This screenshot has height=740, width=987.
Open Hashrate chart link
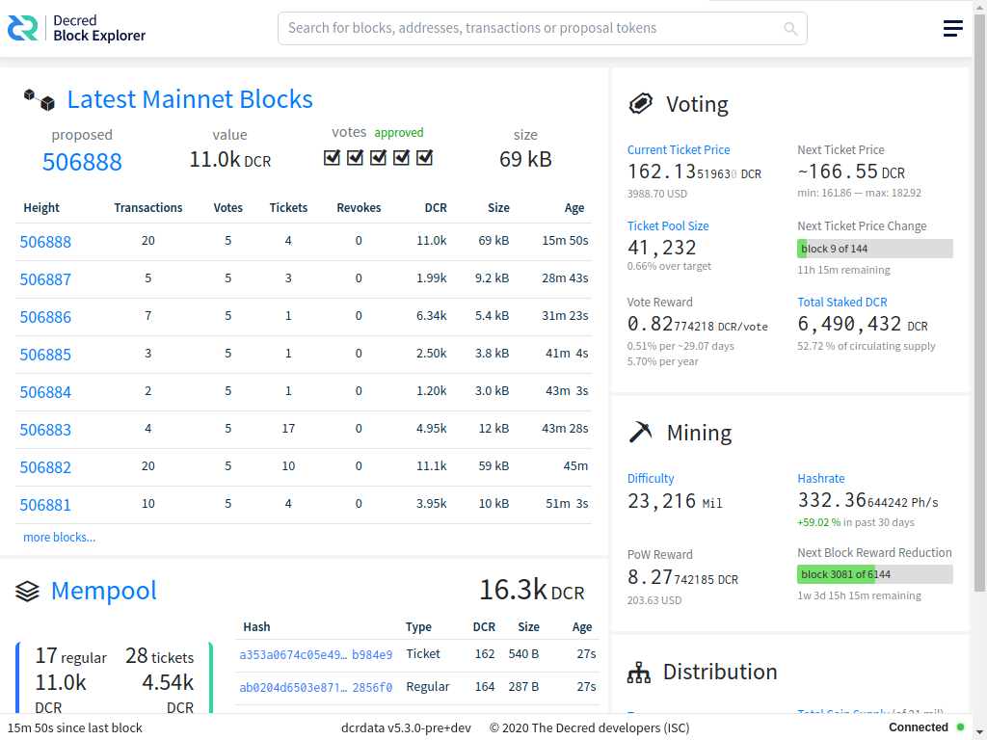click(821, 478)
